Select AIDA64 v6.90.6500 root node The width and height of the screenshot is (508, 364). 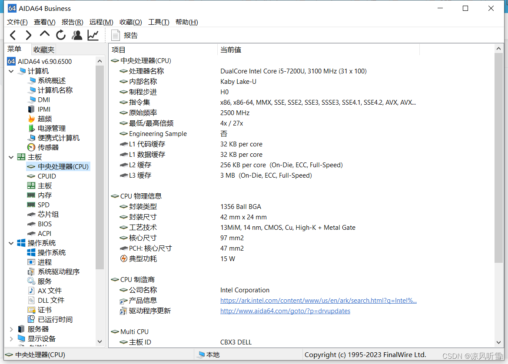[40, 61]
